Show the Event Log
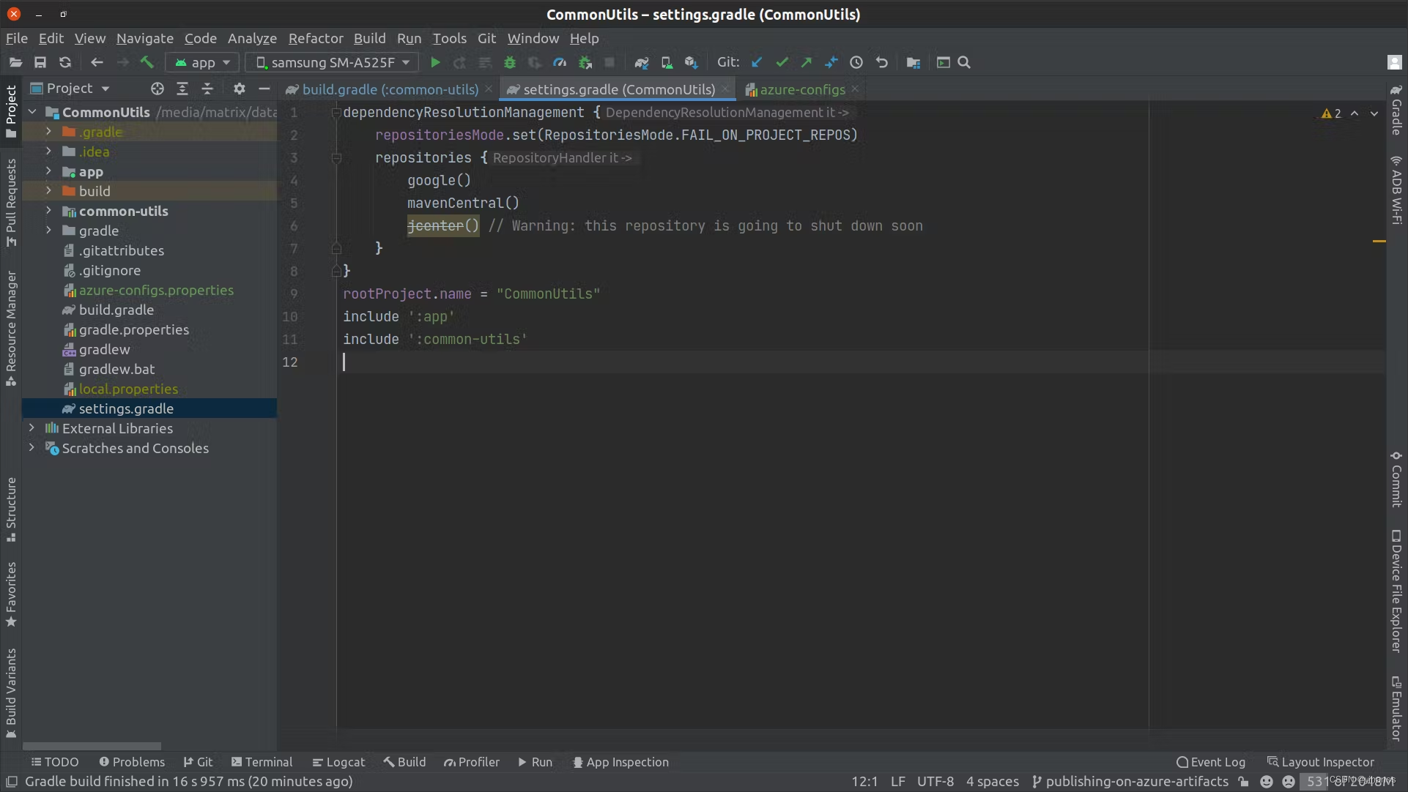Image resolution: width=1408 pixels, height=792 pixels. point(1210,762)
